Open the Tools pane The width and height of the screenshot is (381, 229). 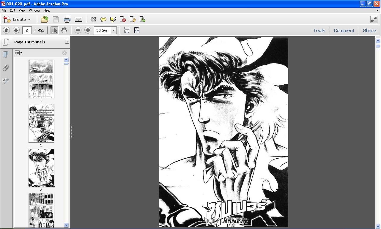point(319,30)
